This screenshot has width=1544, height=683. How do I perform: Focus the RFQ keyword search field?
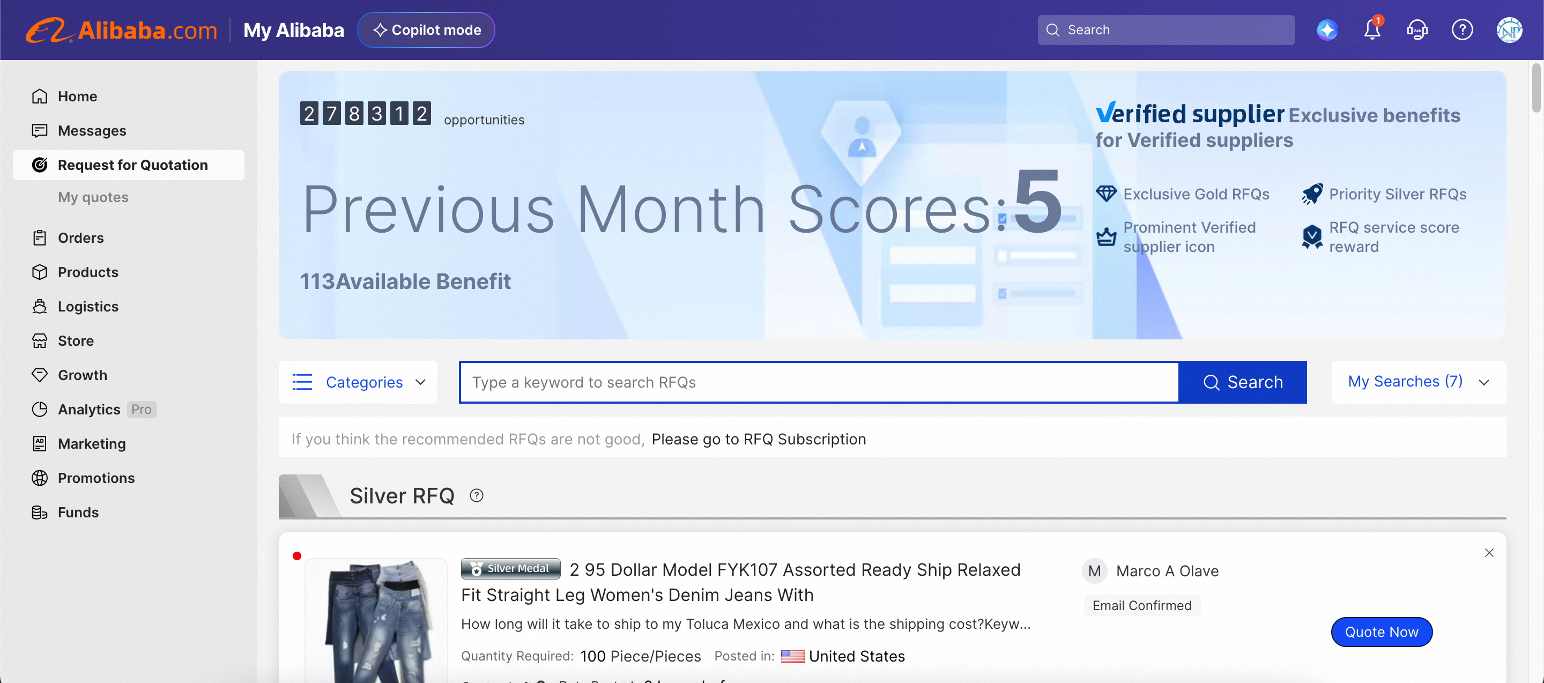coord(819,382)
